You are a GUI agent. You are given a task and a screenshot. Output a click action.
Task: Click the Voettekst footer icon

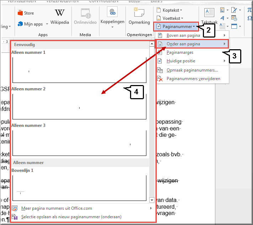[x=159, y=18]
